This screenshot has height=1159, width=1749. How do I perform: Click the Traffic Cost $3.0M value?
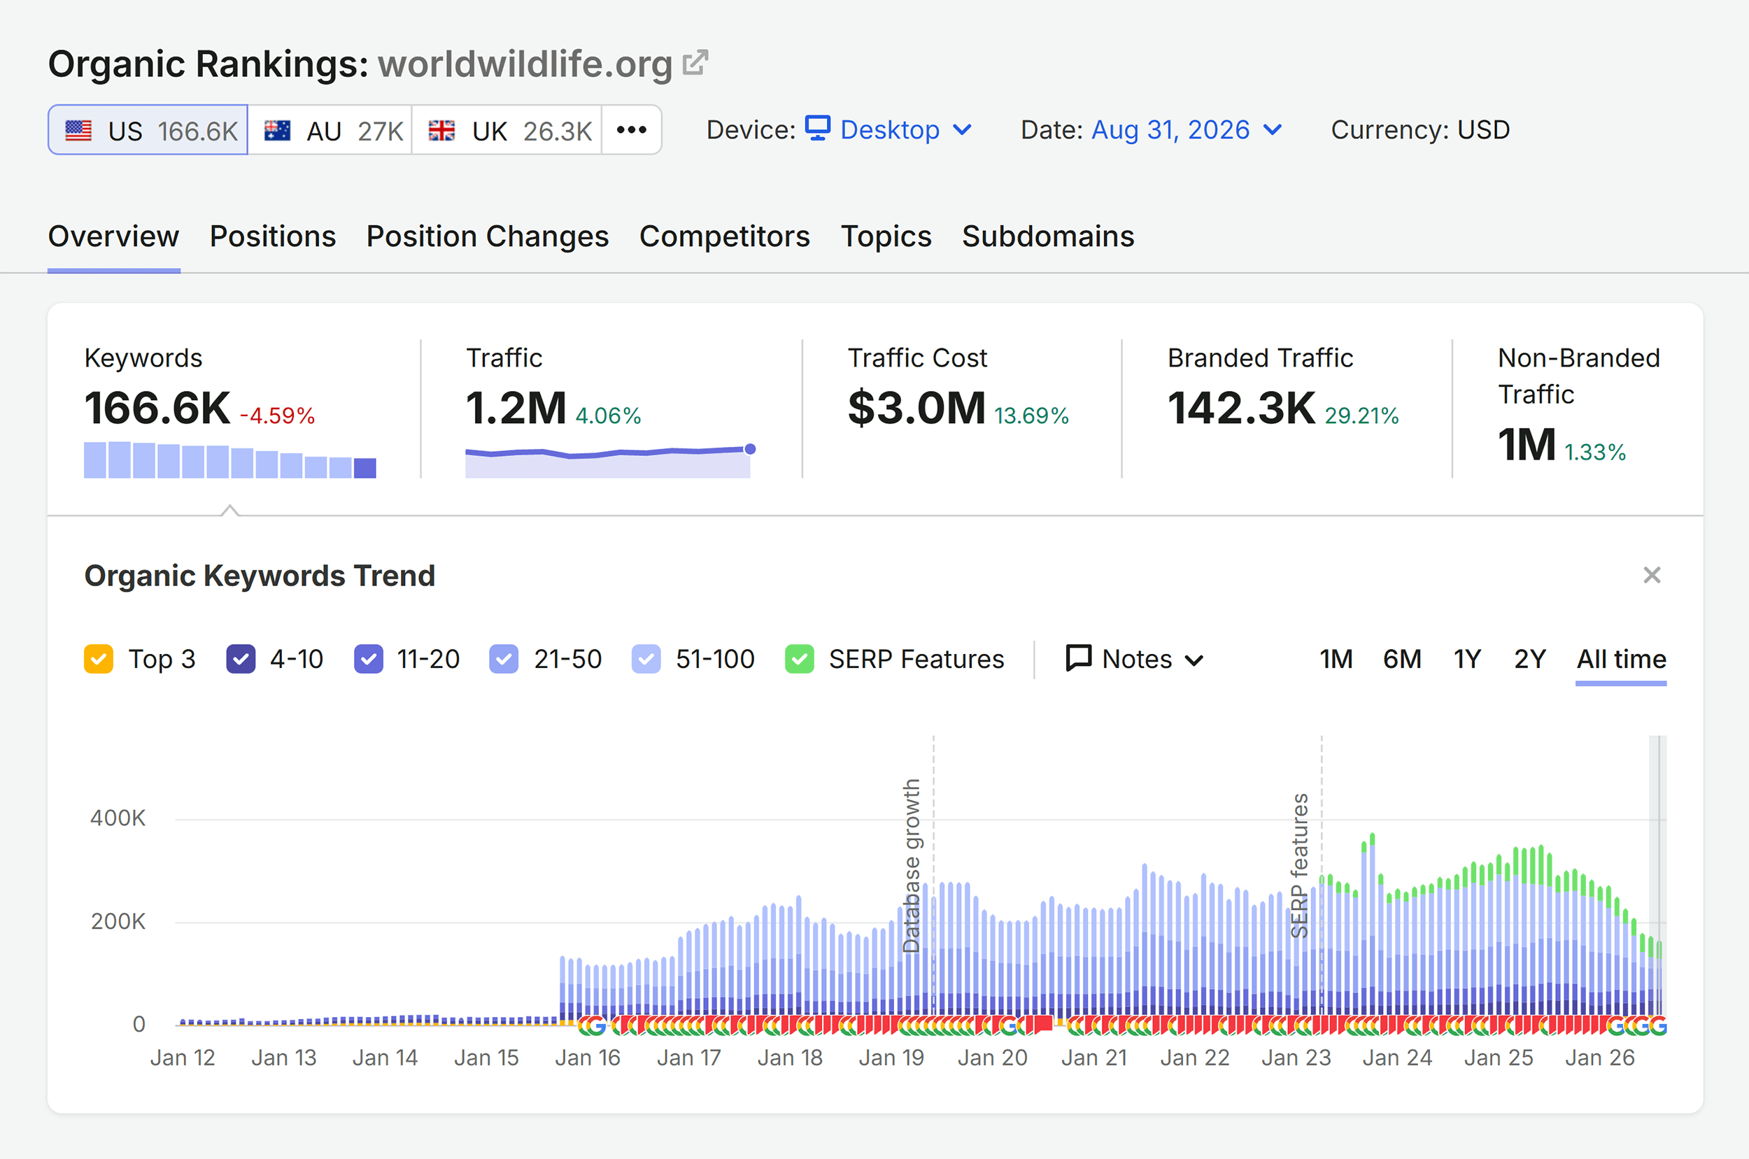(916, 408)
